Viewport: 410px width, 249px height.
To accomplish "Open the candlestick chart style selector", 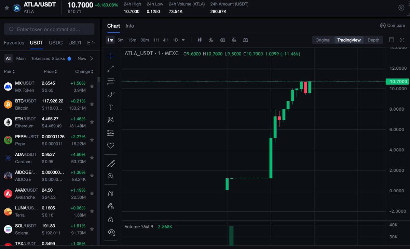I will tap(200, 40).
